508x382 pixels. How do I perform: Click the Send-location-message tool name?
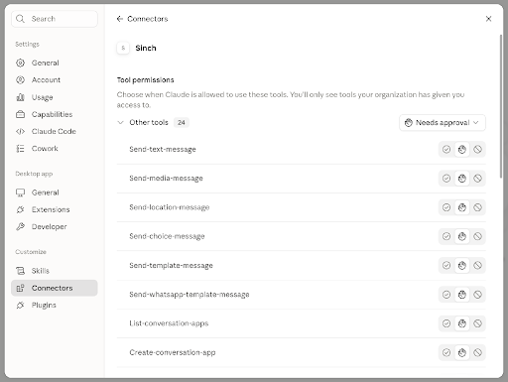click(x=170, y=207)
